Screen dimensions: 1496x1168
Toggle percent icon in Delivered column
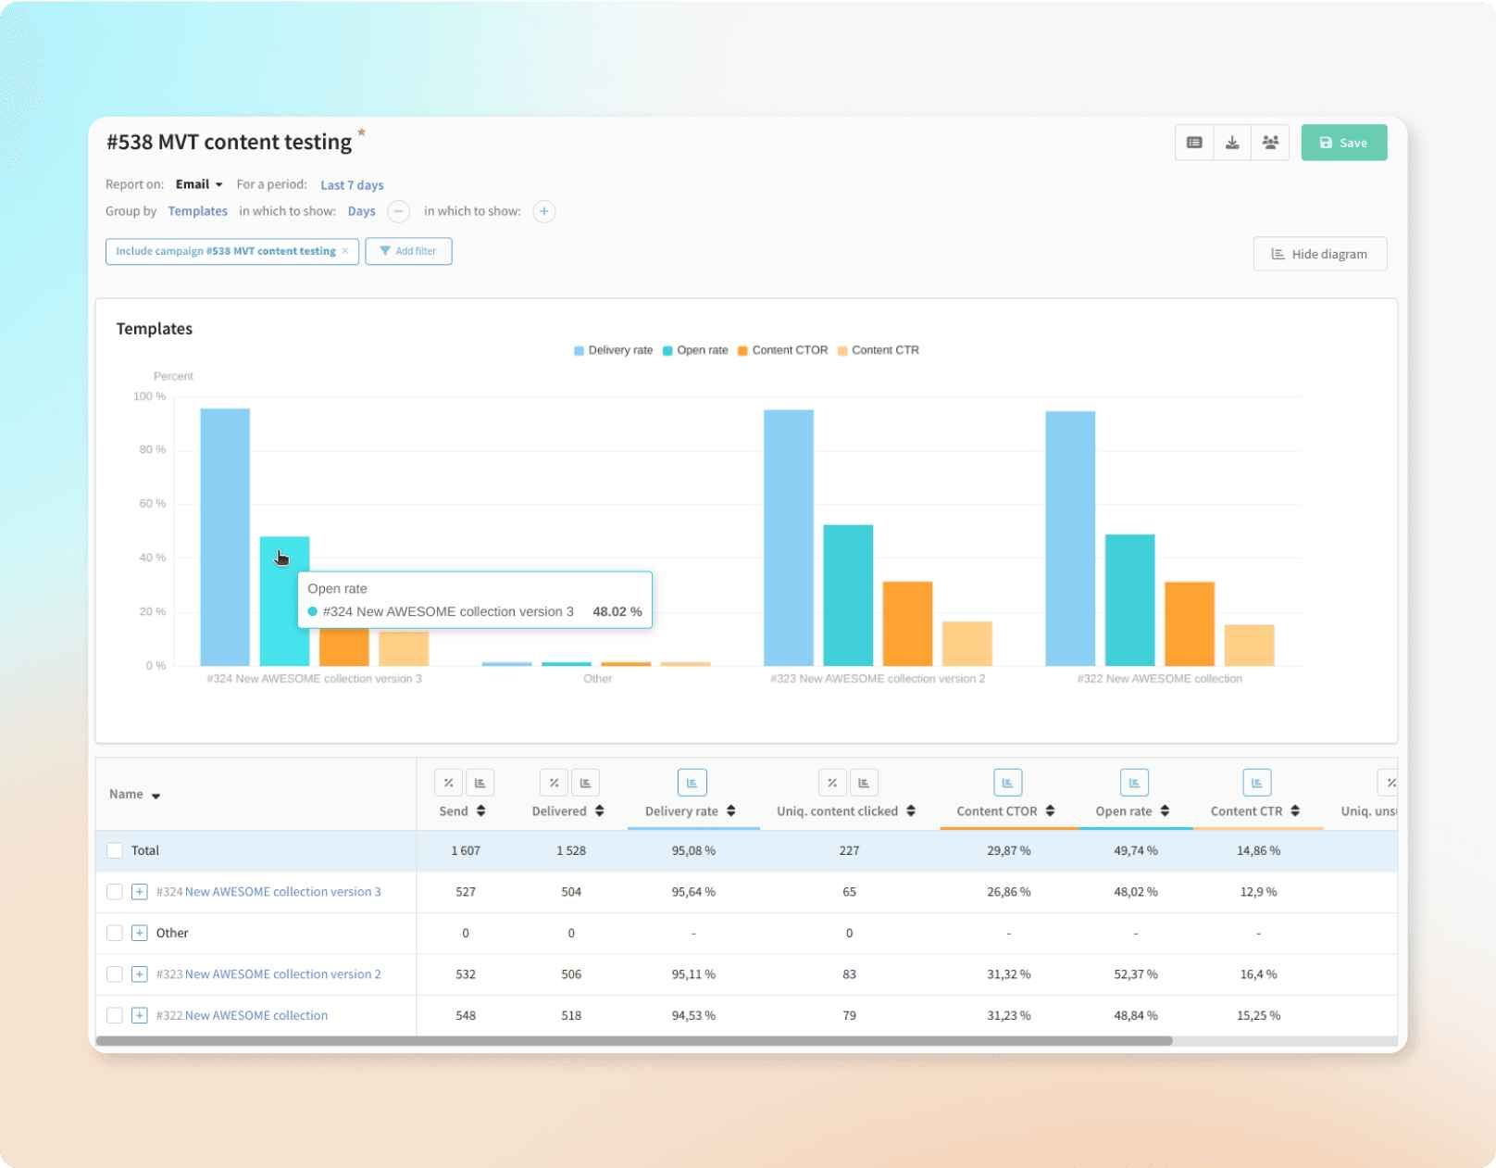[554, 783]
